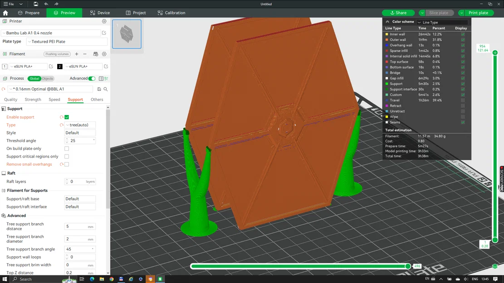Show Travel lines in the legend
504x283 pixels.
tap(463, 101)
